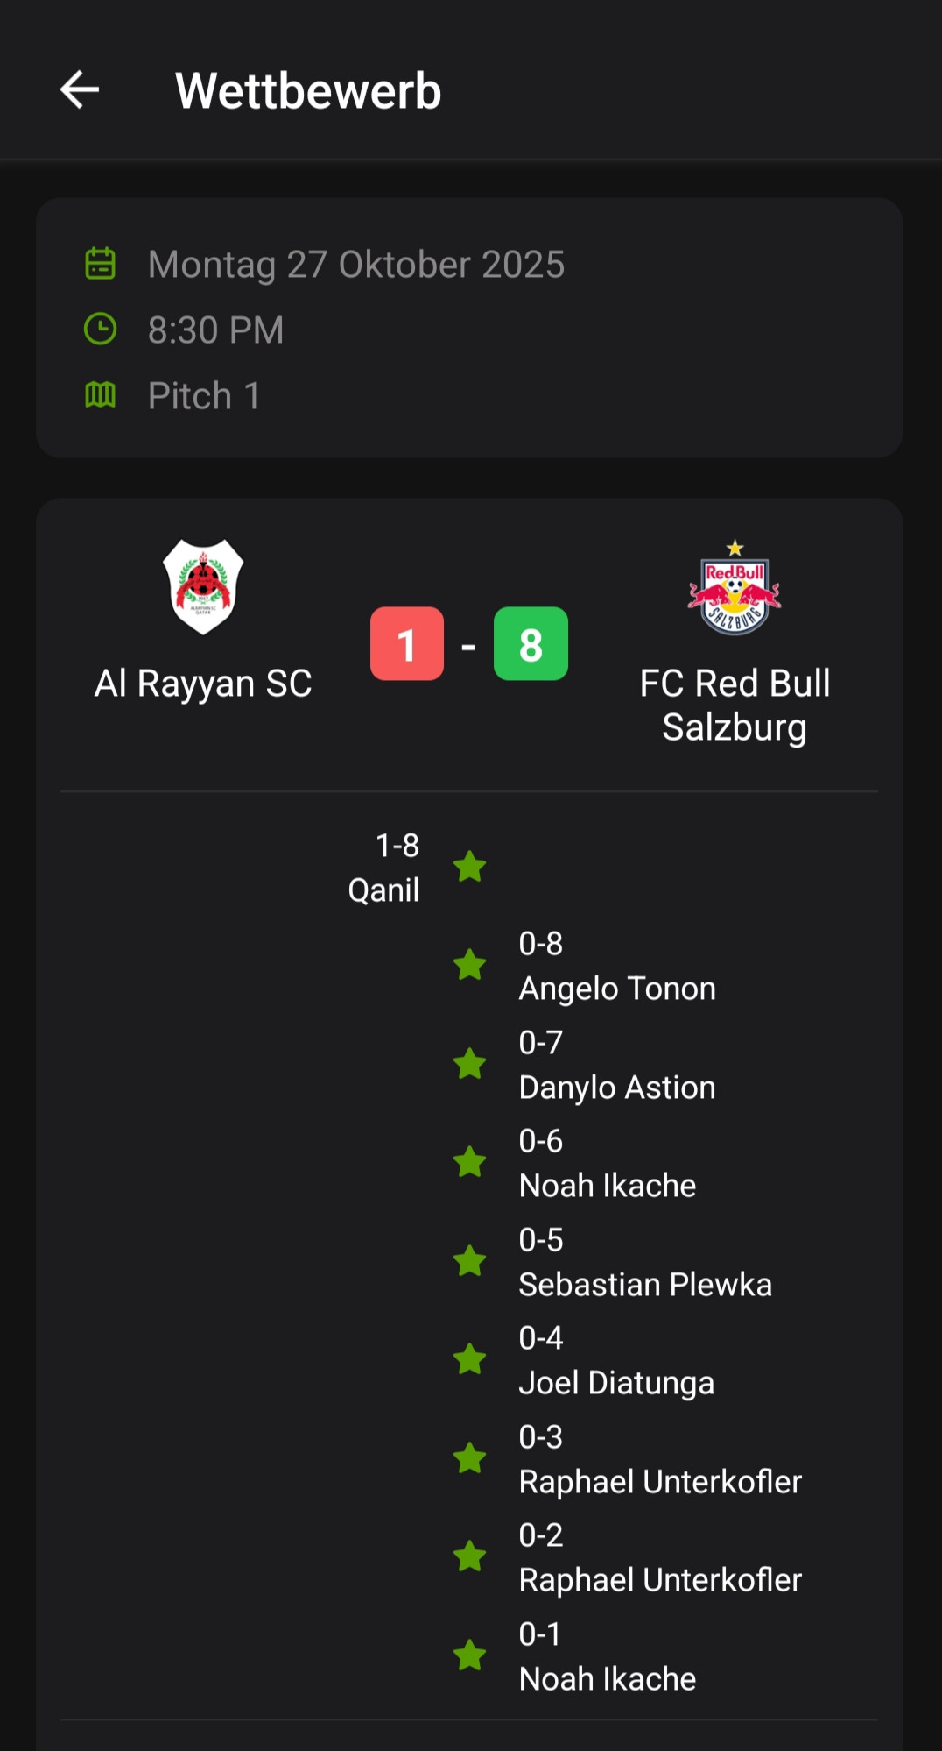Open the FC Red Bull Salzburg team name
942x1751 pixels.
click(x=735, y=705)
